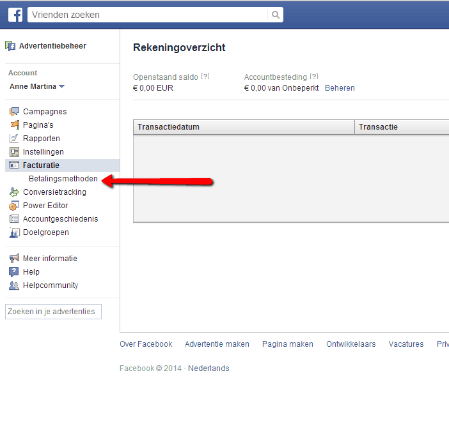The width and height of the screenshot is (449, 440).
Task: Open the Anne Martina account dropdown
Action: [x=37, y=86]
